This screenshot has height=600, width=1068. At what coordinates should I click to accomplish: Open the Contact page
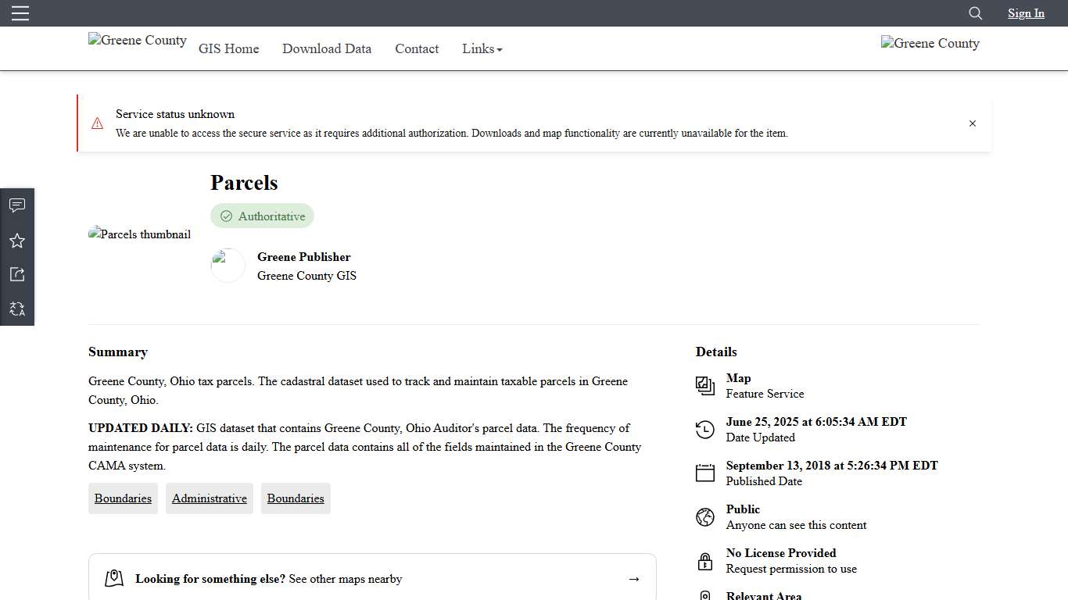coord(417,48)
